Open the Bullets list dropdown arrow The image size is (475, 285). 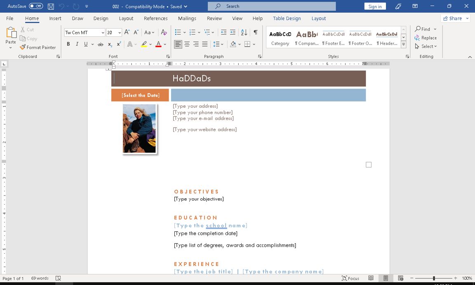click(184, 32)
